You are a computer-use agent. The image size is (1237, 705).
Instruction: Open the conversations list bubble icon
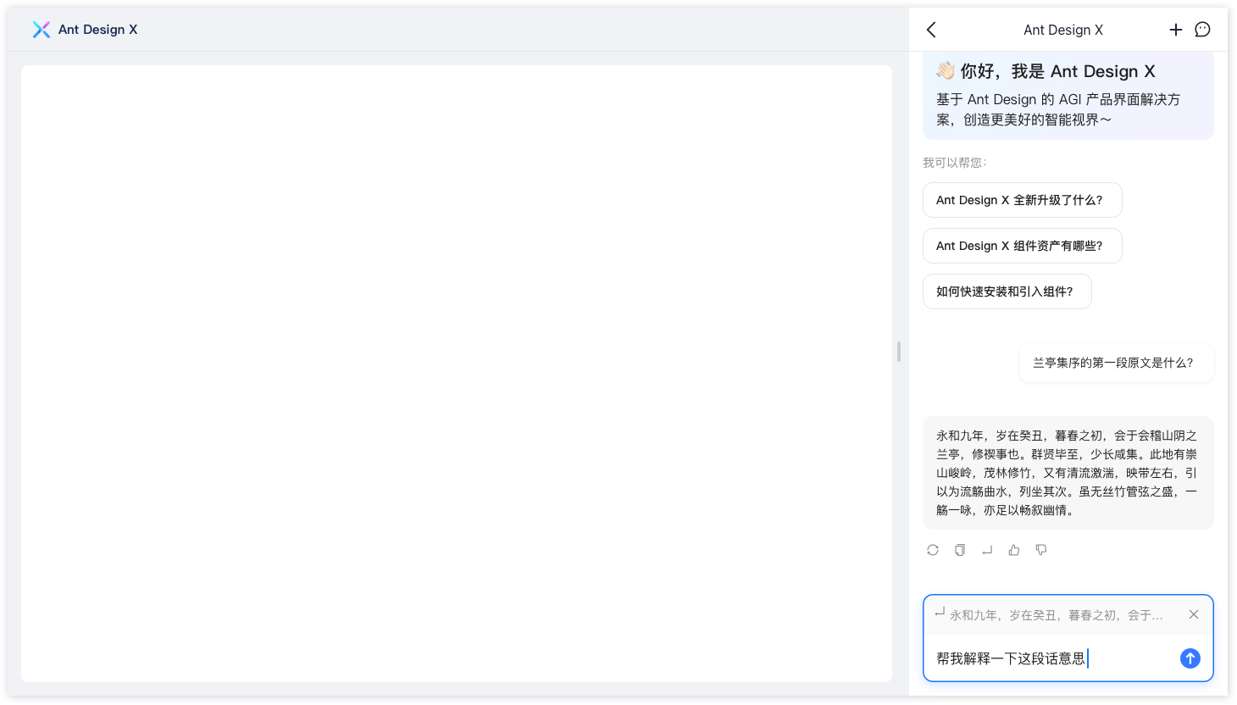pyautogui.click(x=1202, y=30)
